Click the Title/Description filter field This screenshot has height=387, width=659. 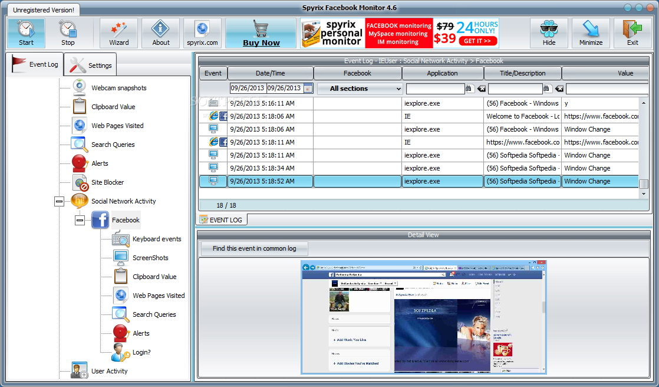(x=515, y=88)
